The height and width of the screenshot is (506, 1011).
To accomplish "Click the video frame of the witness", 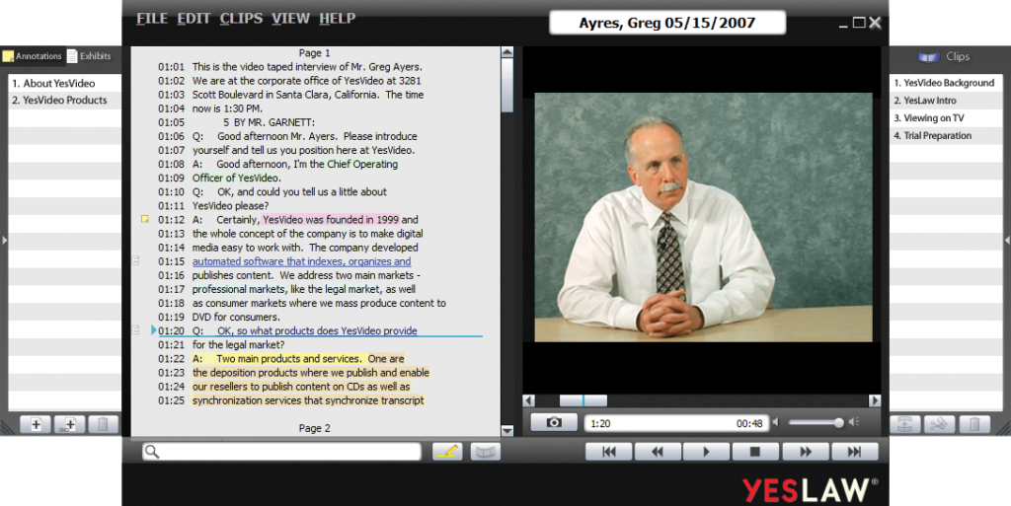I will [703, 217].
